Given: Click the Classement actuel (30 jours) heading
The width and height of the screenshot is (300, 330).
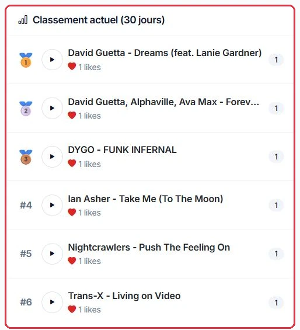Looking at the screenshot, I should [x=99, y=20].
